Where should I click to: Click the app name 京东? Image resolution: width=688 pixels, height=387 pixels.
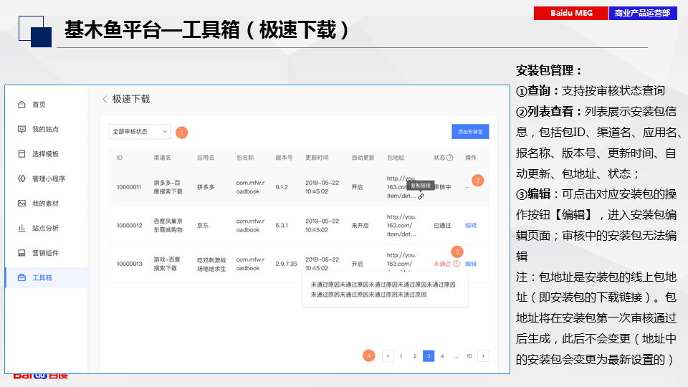(203, 226)
